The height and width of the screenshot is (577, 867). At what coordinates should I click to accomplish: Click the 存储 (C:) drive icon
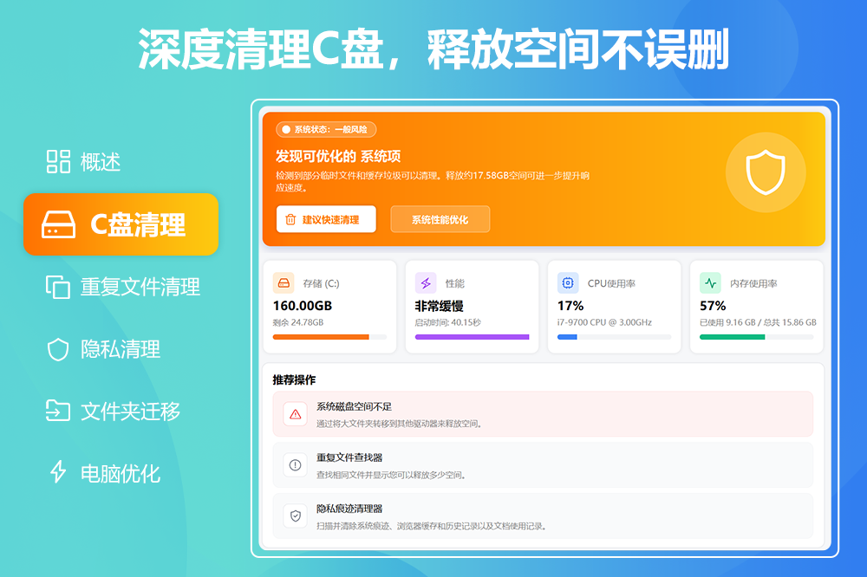[x=284, y=283]
